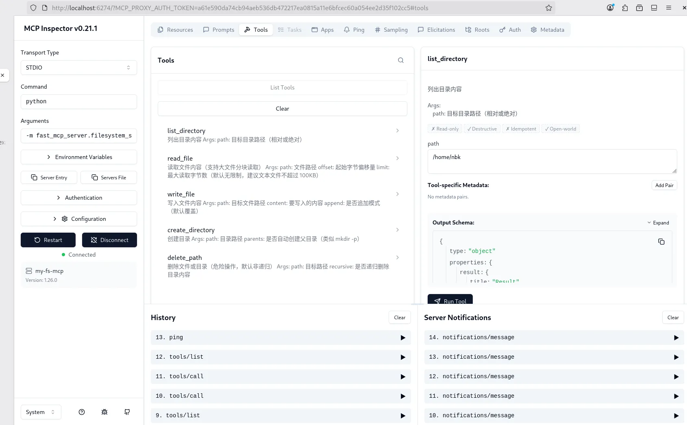Expand notification 14 message entry
Screen dimensions: 687x425
pos(676,338)
